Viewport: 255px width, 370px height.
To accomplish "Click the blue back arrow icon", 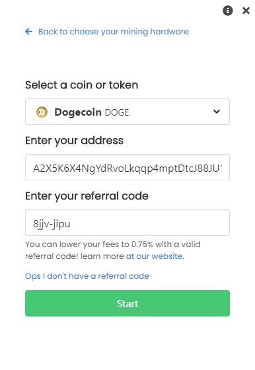I will tap(28, 32).
